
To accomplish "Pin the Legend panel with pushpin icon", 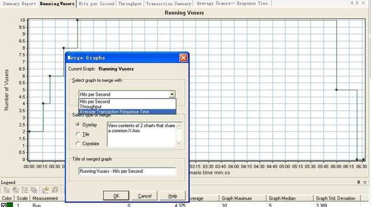I will coord(358,182).
